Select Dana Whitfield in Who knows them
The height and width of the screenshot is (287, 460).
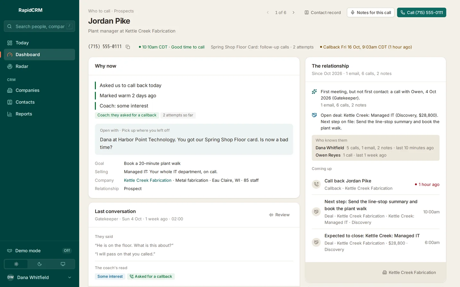330,148
